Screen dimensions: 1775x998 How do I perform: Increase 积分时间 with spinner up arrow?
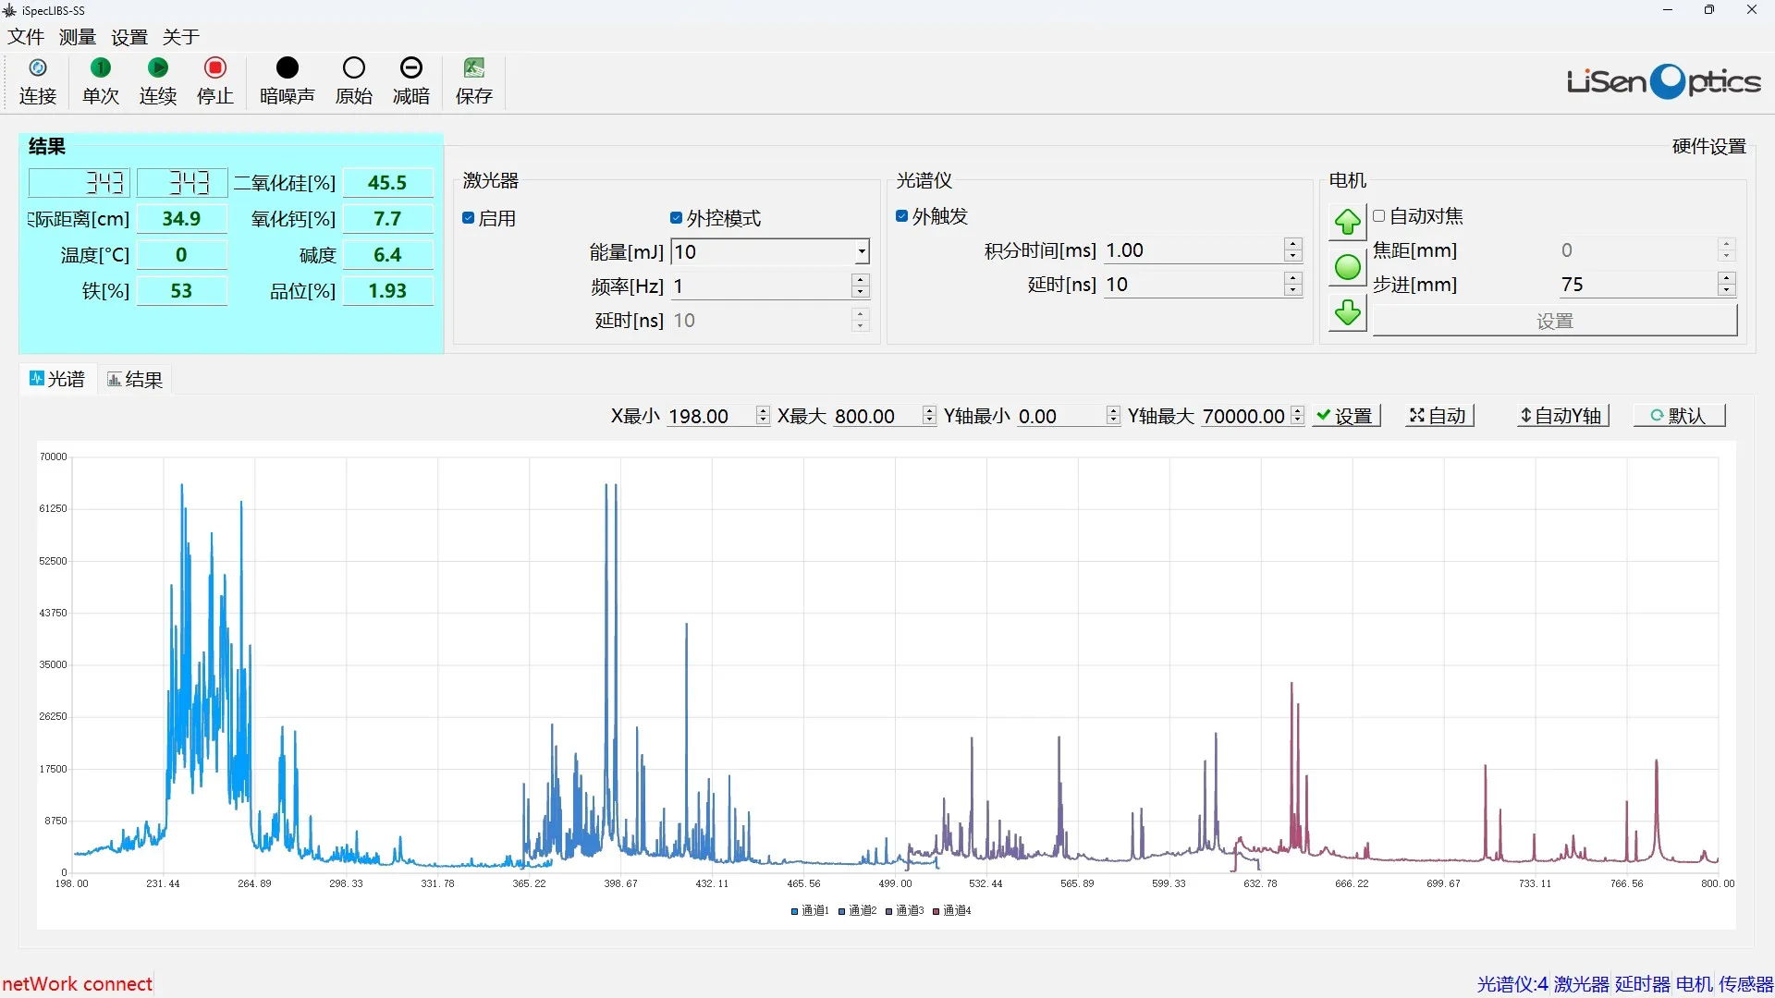1293,244
